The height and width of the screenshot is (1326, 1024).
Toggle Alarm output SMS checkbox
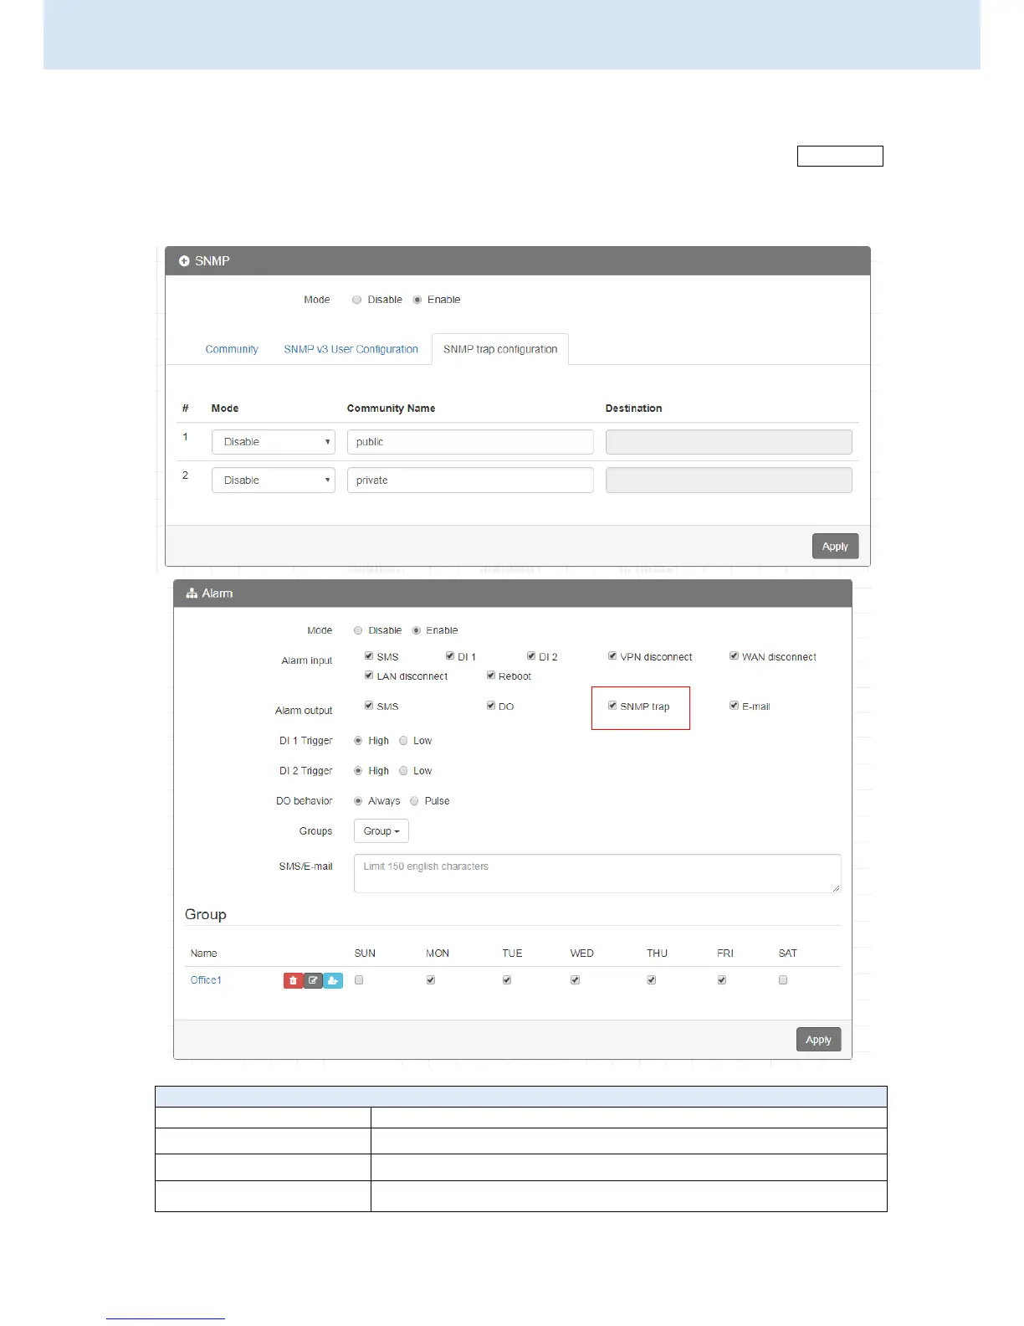tap(369, 706)
